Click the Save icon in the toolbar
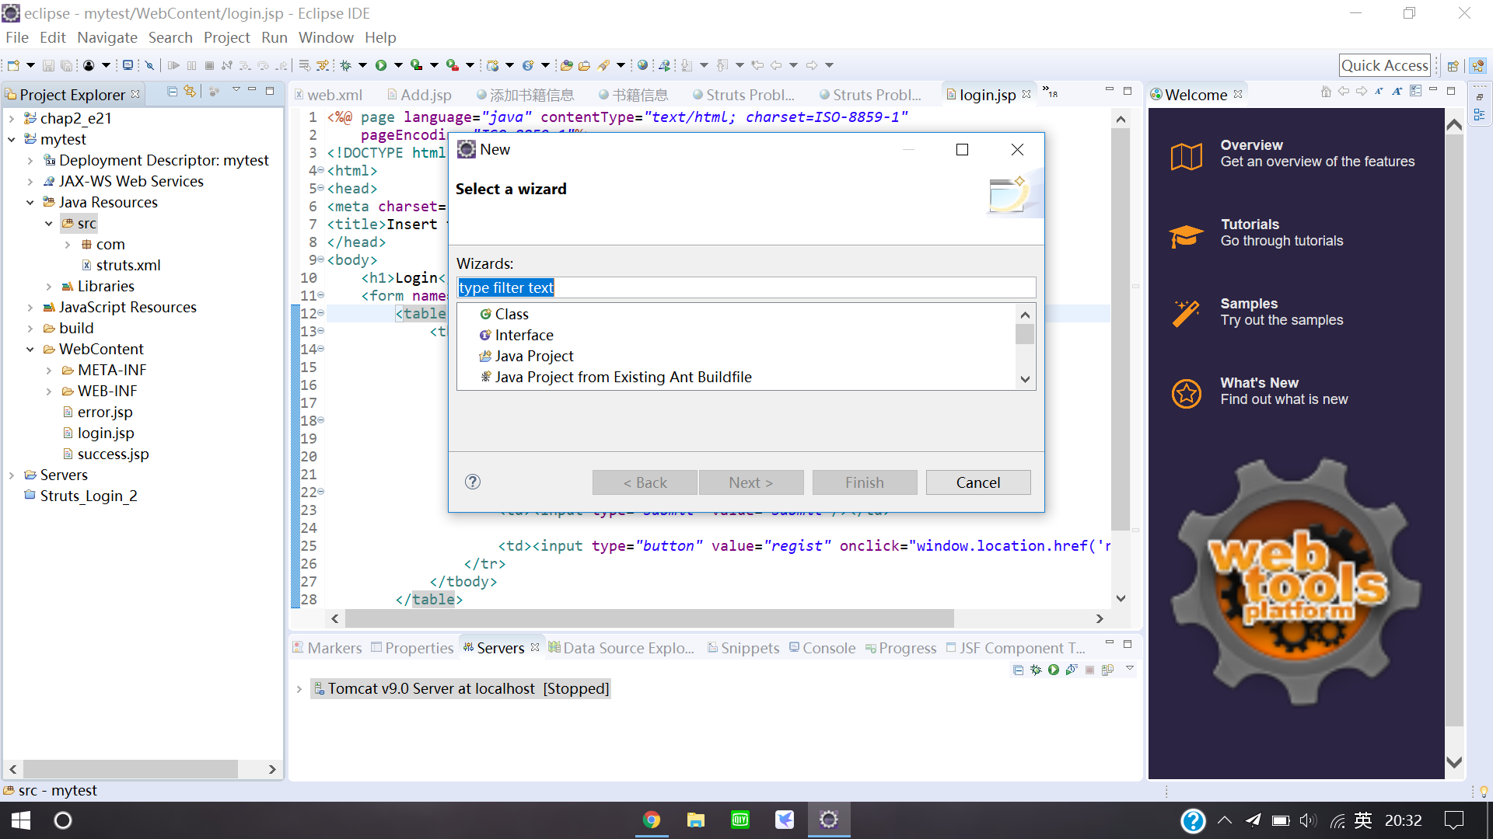Image resolution: width=1493 pixels, height=839 pixels. click(48, 65)
